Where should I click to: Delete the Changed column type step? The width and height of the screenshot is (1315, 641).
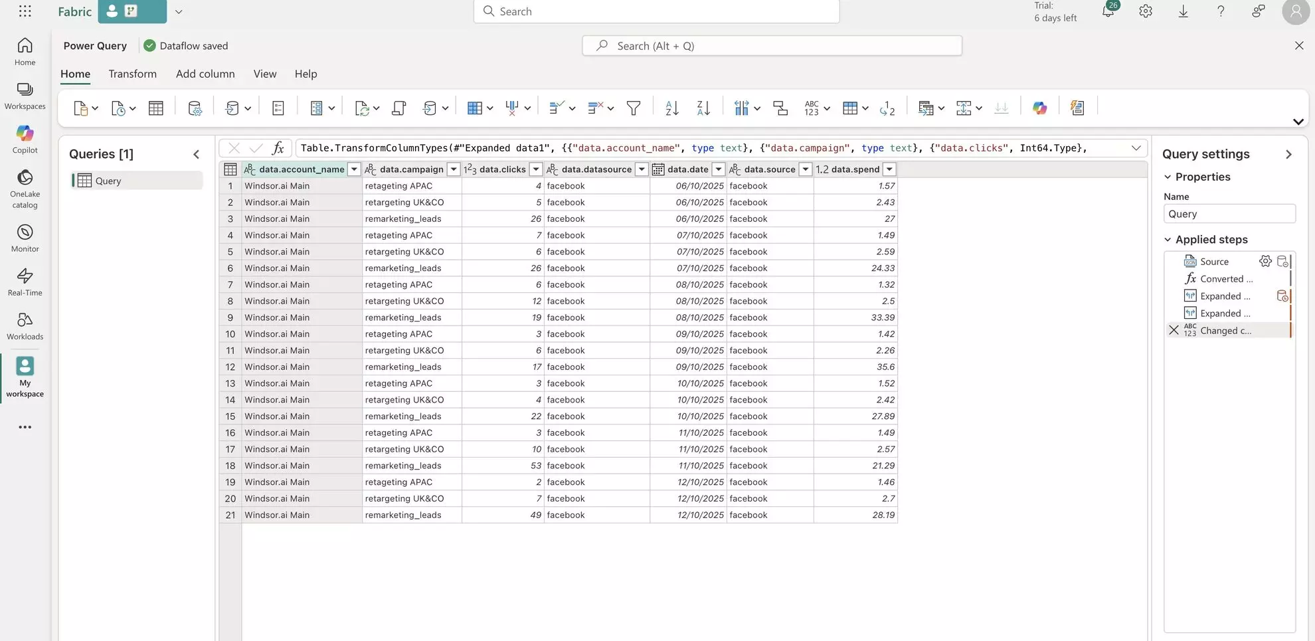[x=1174, y=330]
